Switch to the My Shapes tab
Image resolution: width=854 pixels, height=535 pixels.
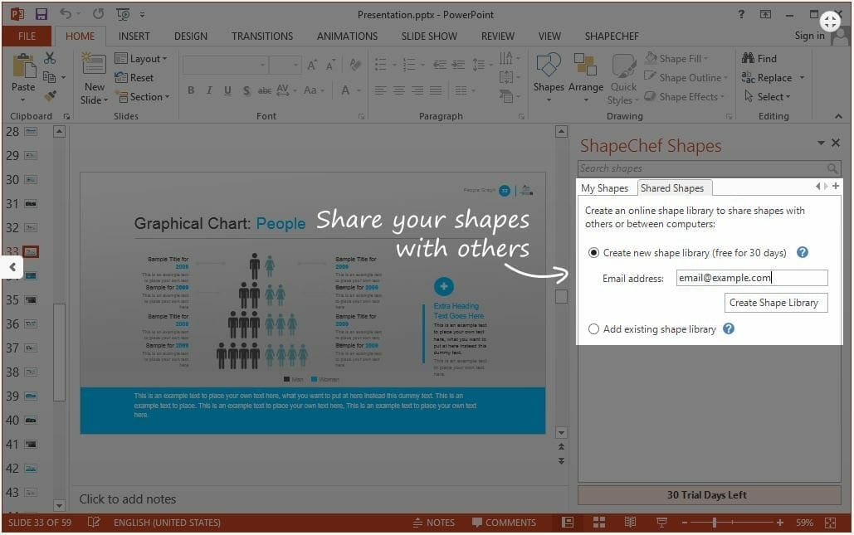[x=605, y=188]
